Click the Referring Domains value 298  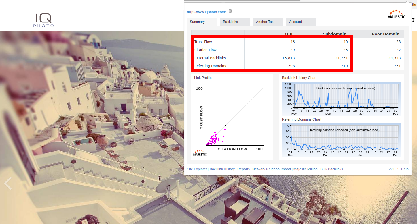click(x=291, y=66)
